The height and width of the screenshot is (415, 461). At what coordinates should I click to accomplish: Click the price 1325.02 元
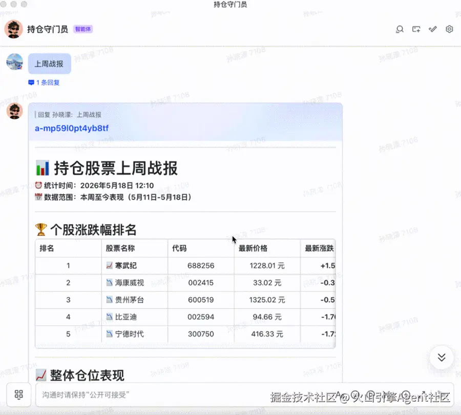pyautogui.click(x=267, y=300)
